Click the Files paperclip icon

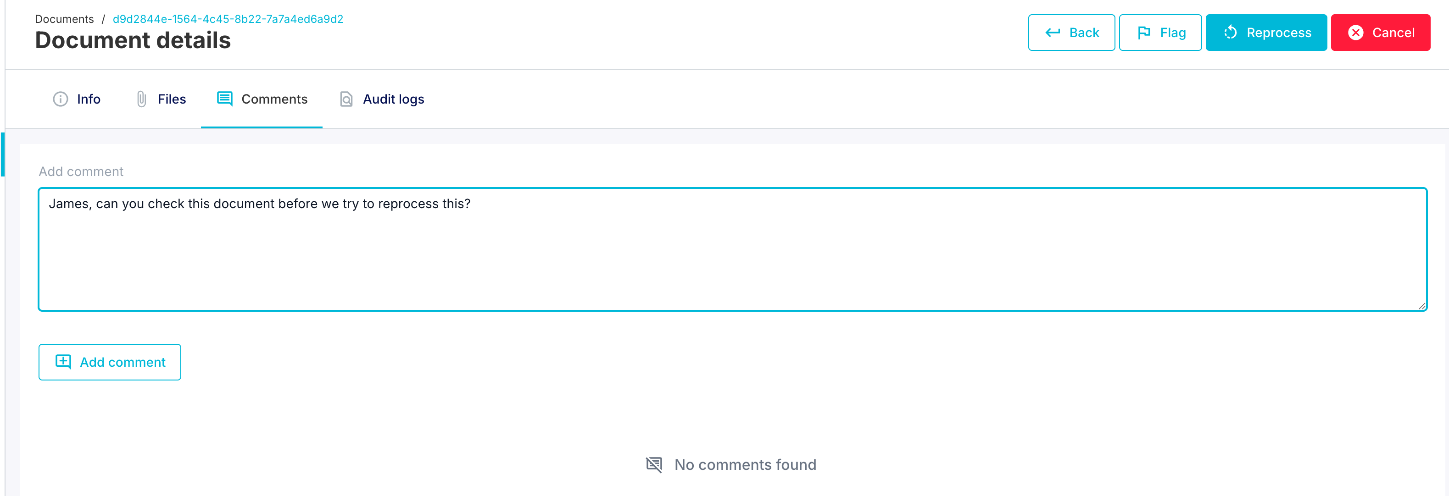tap(141, 99)
